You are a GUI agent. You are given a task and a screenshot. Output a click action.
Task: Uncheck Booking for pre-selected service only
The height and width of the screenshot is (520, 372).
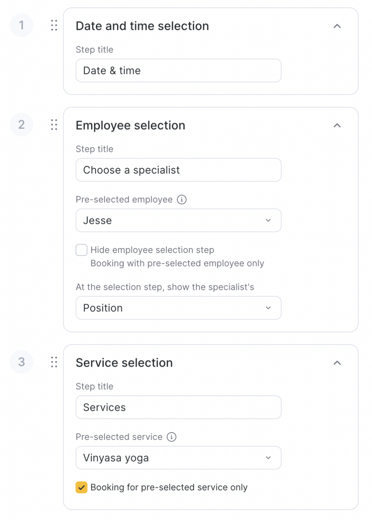tap(81, 487)
